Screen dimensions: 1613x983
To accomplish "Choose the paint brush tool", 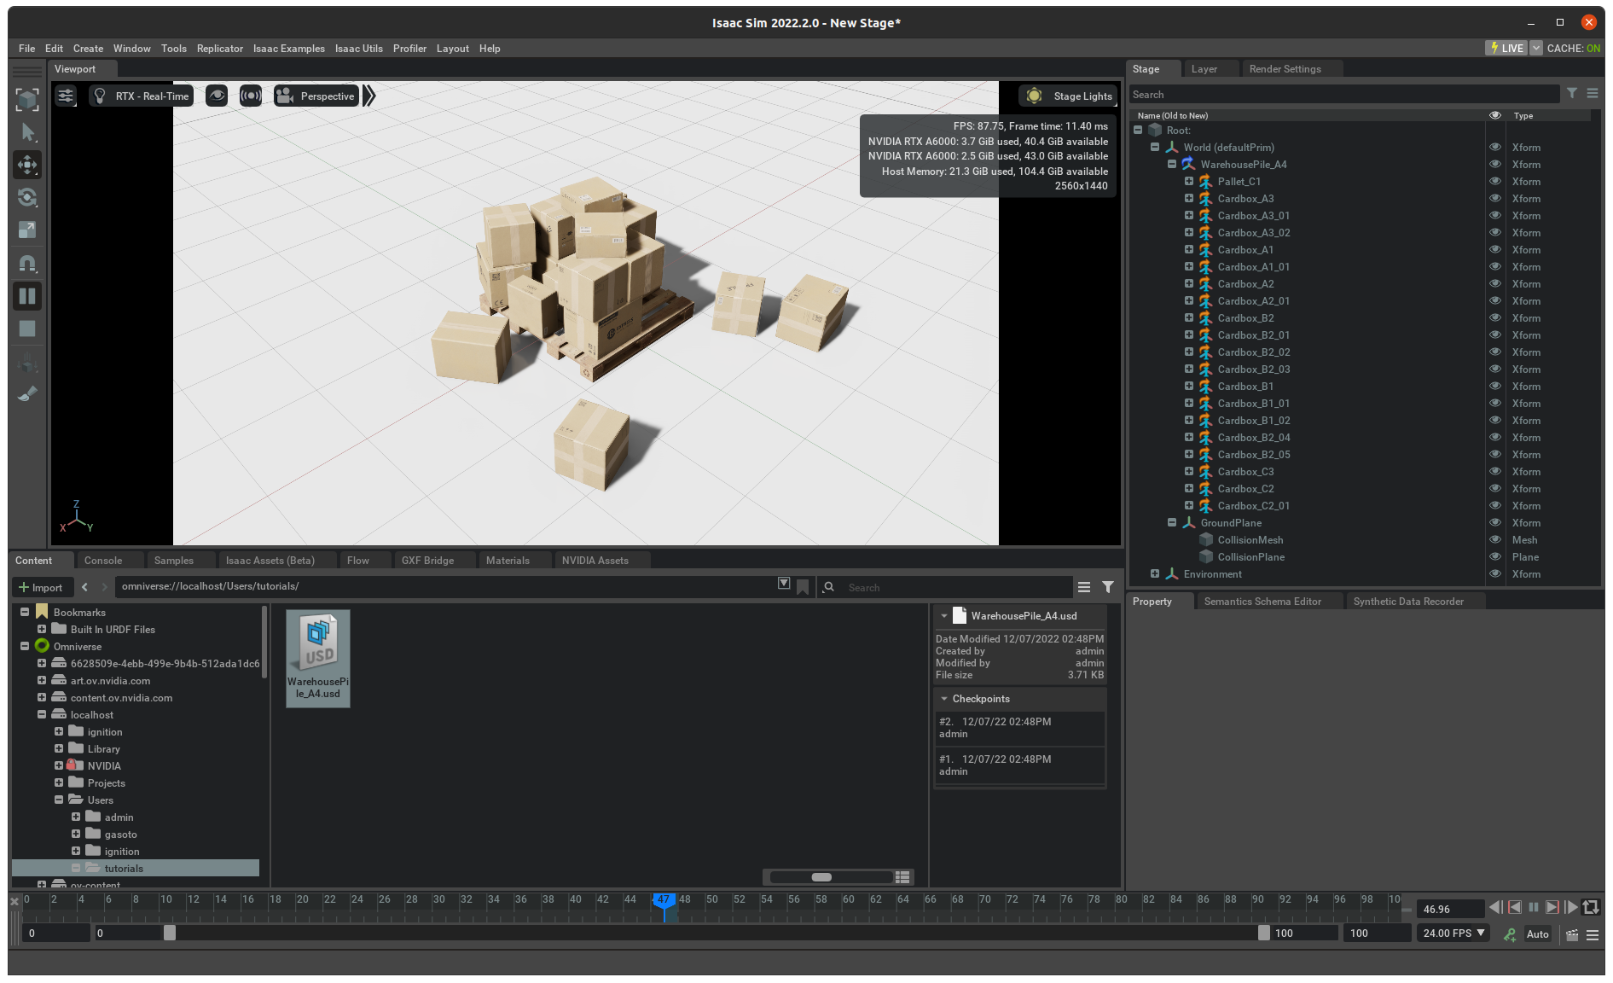I will 27,393.
